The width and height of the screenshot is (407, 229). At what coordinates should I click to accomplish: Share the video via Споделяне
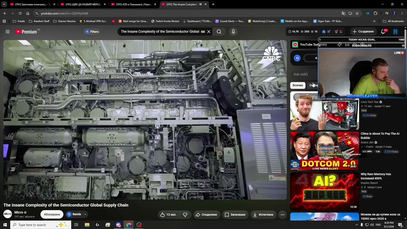[x=206, y=215]
